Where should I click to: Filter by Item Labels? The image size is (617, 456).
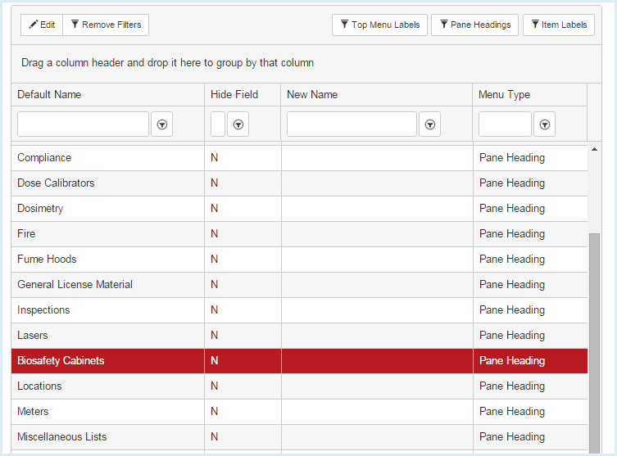(x=559, y=25)
